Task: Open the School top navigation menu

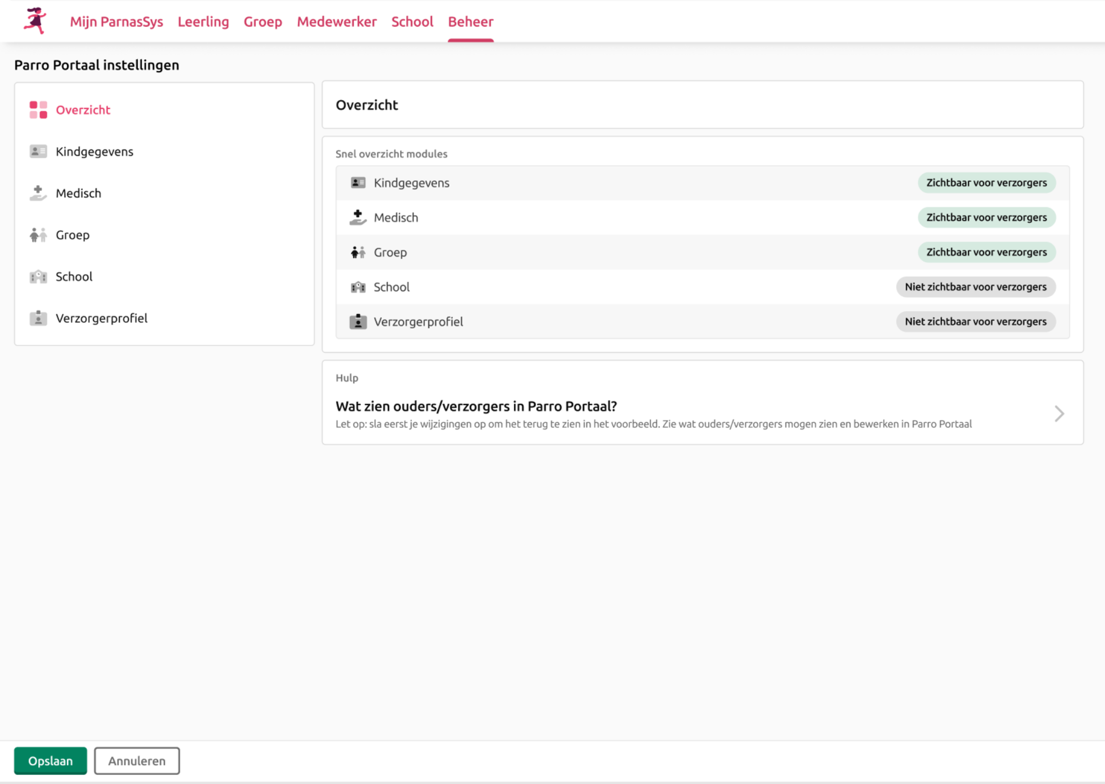Action: [412, 22]
